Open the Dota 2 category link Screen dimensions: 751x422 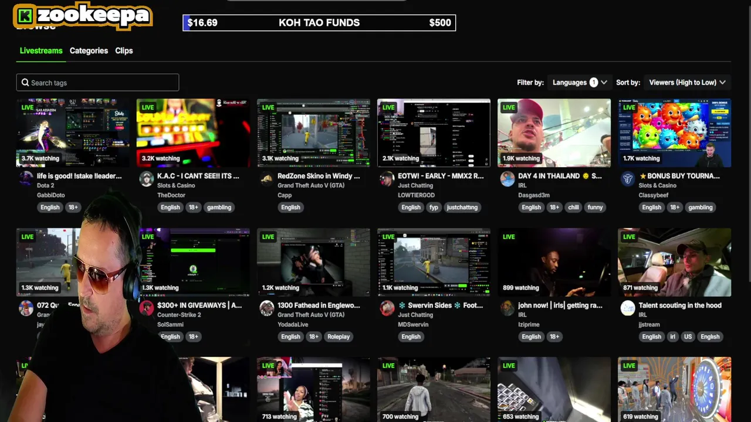(46, 186)
